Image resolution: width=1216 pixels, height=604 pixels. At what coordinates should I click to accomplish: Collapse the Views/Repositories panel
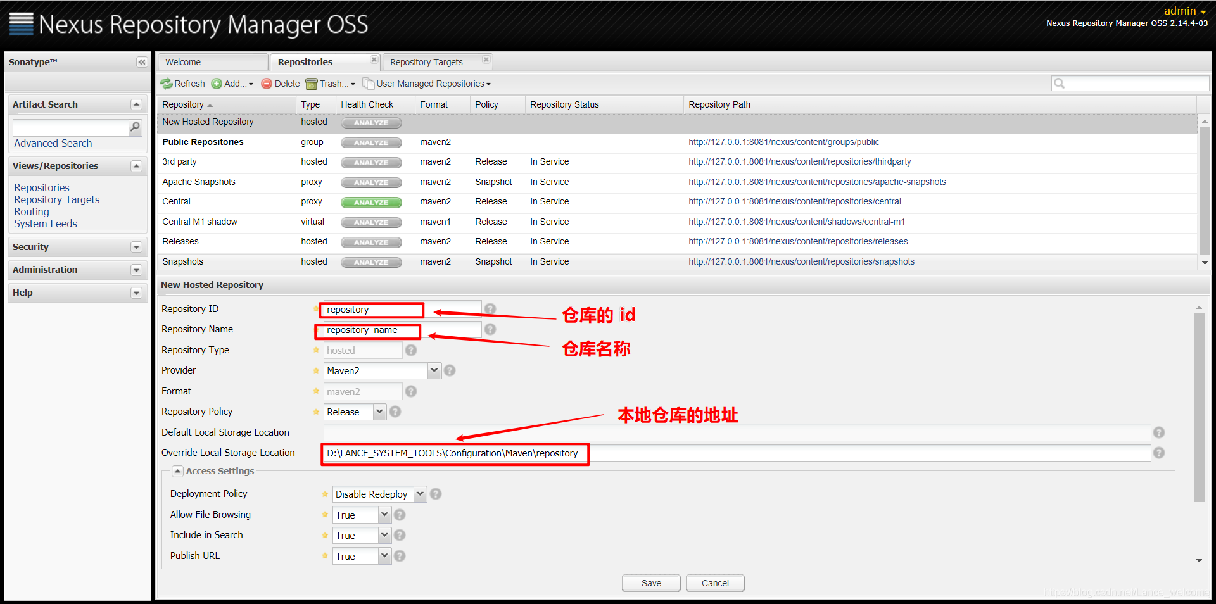pyautogui.click(x=136, y=166)
